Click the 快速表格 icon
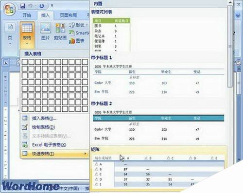 click(25, 153)
